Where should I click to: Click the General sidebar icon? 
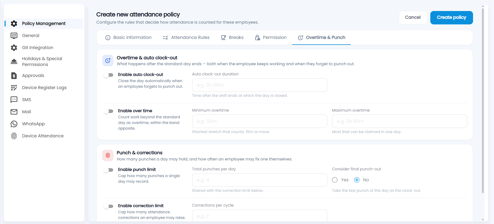tap(14, 36)
